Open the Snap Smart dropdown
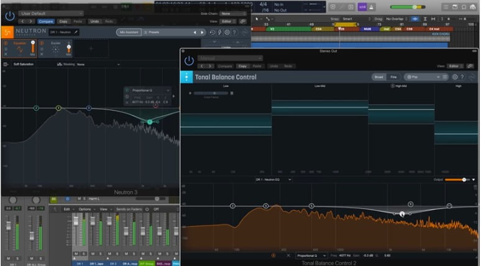Image resolution: width=481 pixels, height=266 pixels. click(357, 19)
